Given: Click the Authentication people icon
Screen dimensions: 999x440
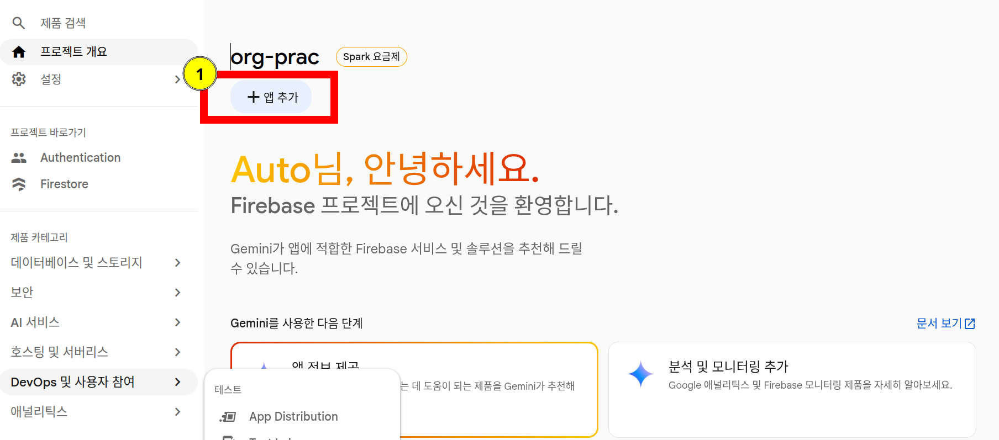Looking at the screenshot, I should point(19,158).
